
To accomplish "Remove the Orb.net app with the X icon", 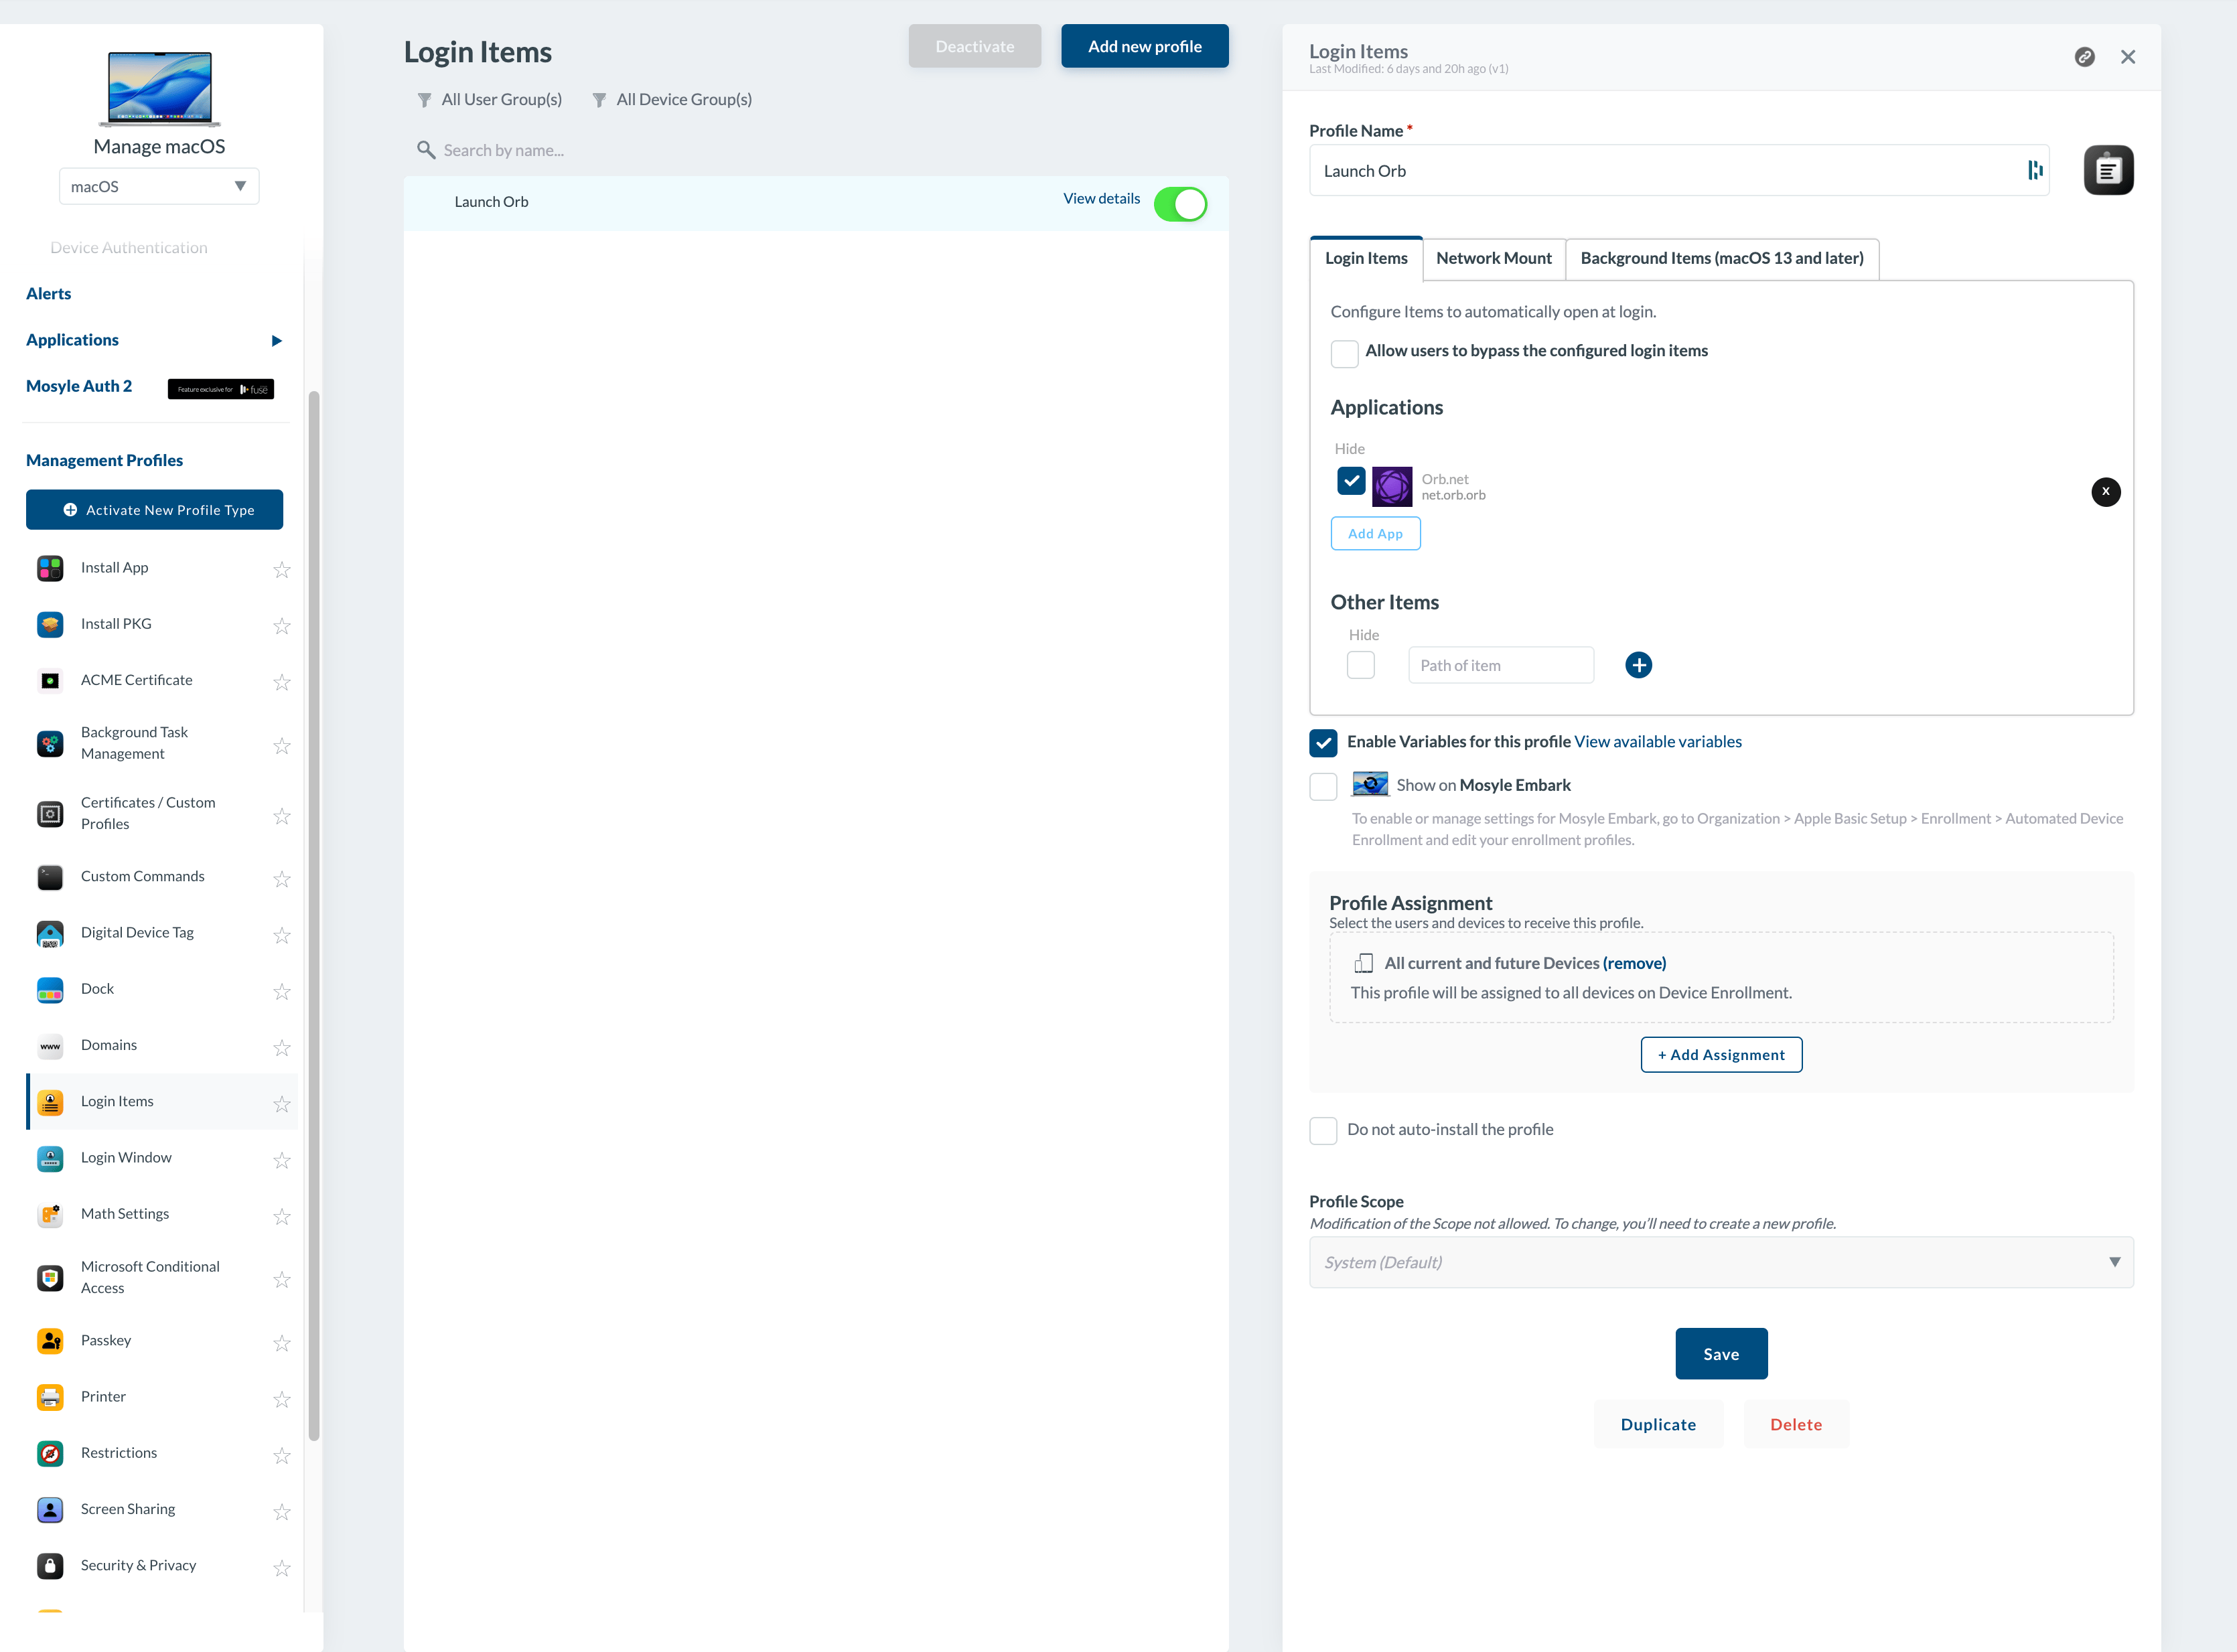I will click(2105, 491).
